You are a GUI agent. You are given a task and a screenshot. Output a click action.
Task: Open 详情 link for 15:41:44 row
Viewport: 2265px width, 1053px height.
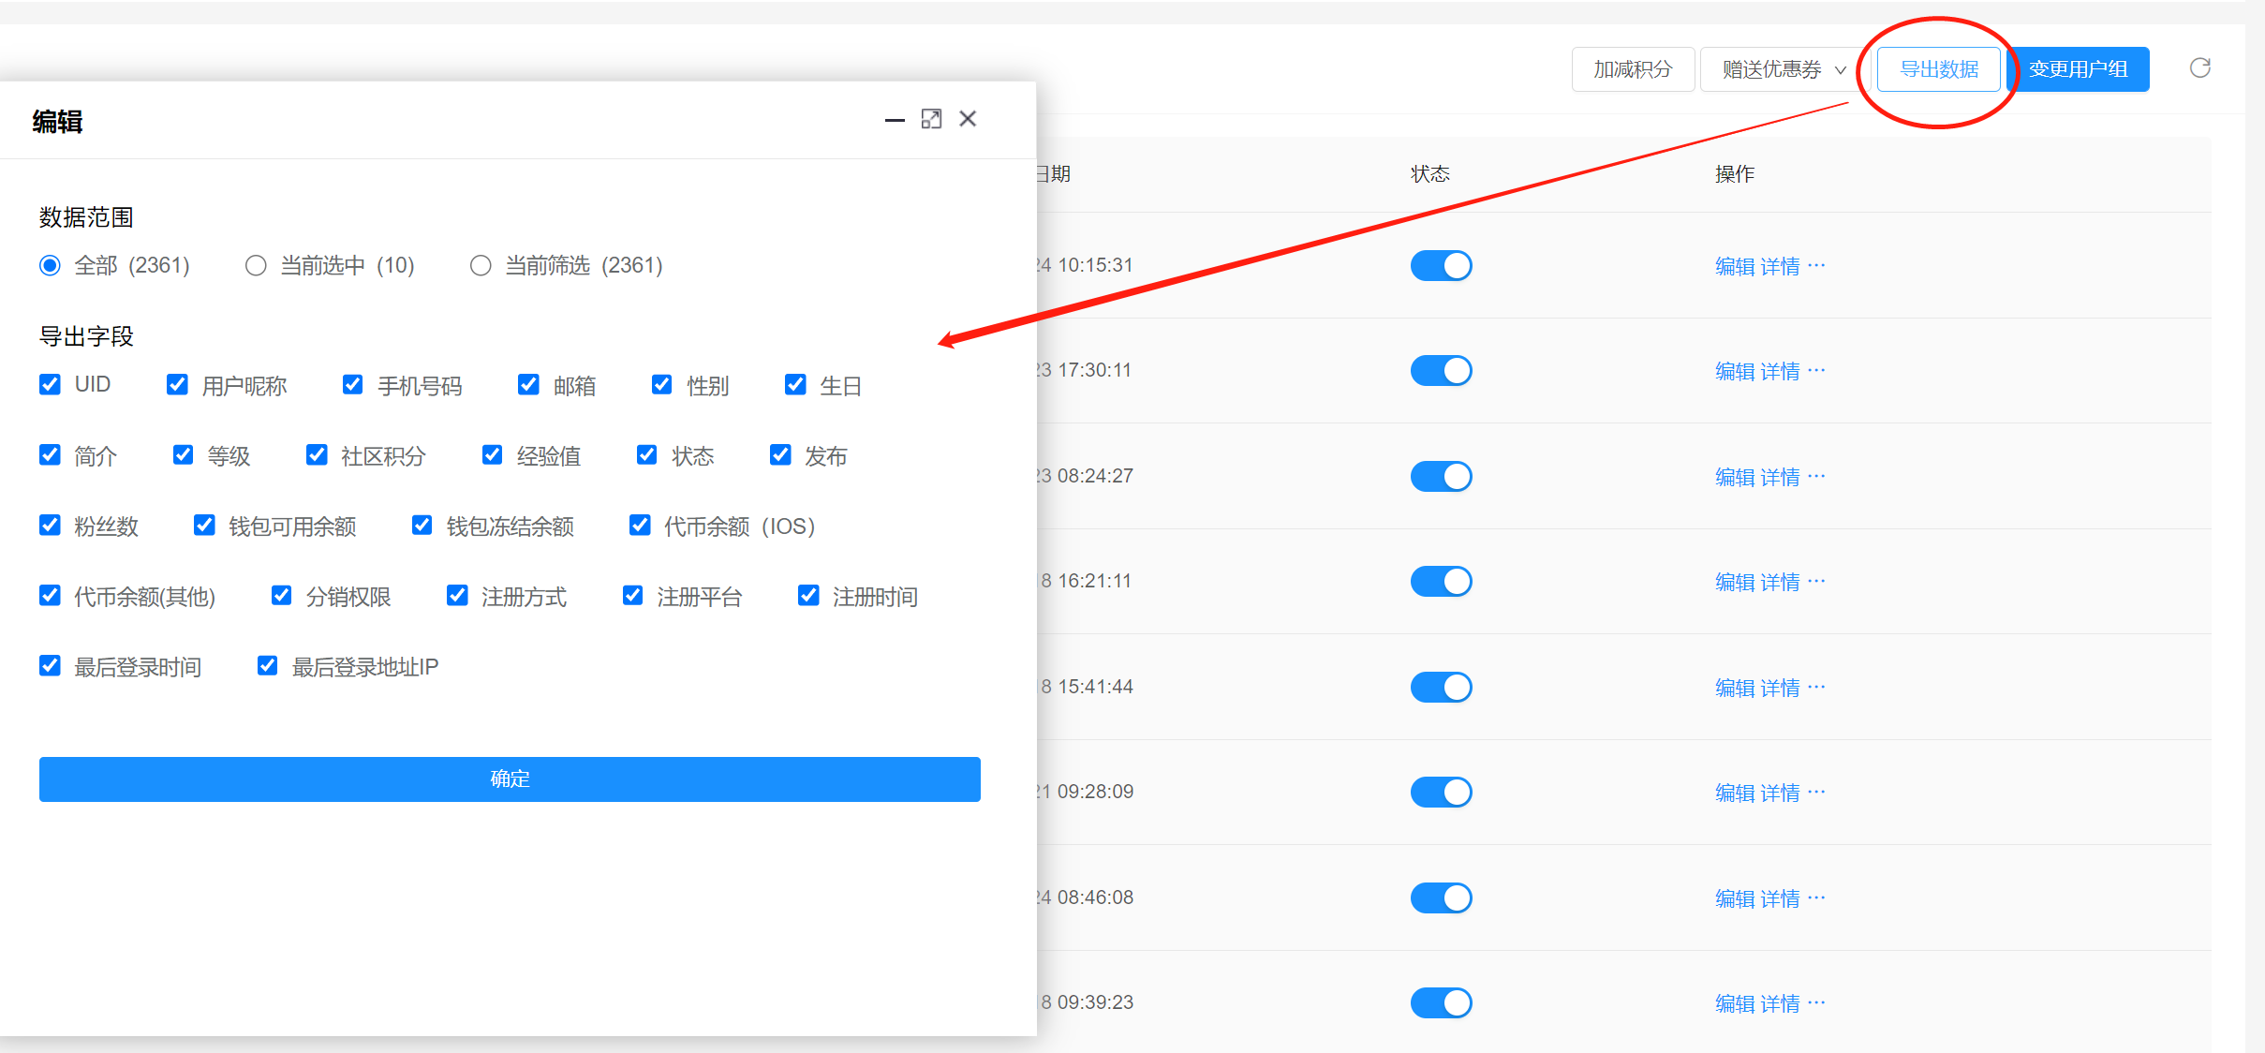pyautogui.click(x=1780, y=688)
